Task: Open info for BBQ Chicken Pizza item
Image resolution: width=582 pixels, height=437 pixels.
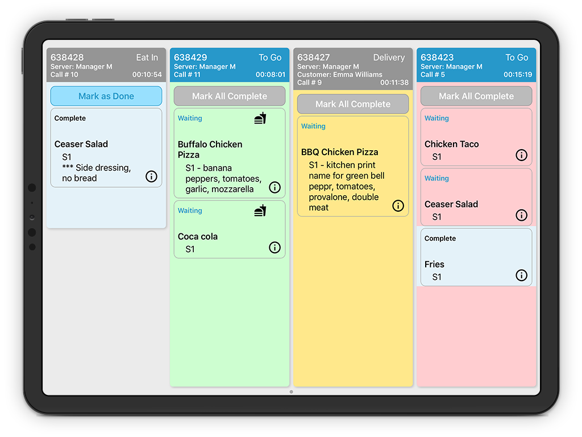Action: (398, 205)
